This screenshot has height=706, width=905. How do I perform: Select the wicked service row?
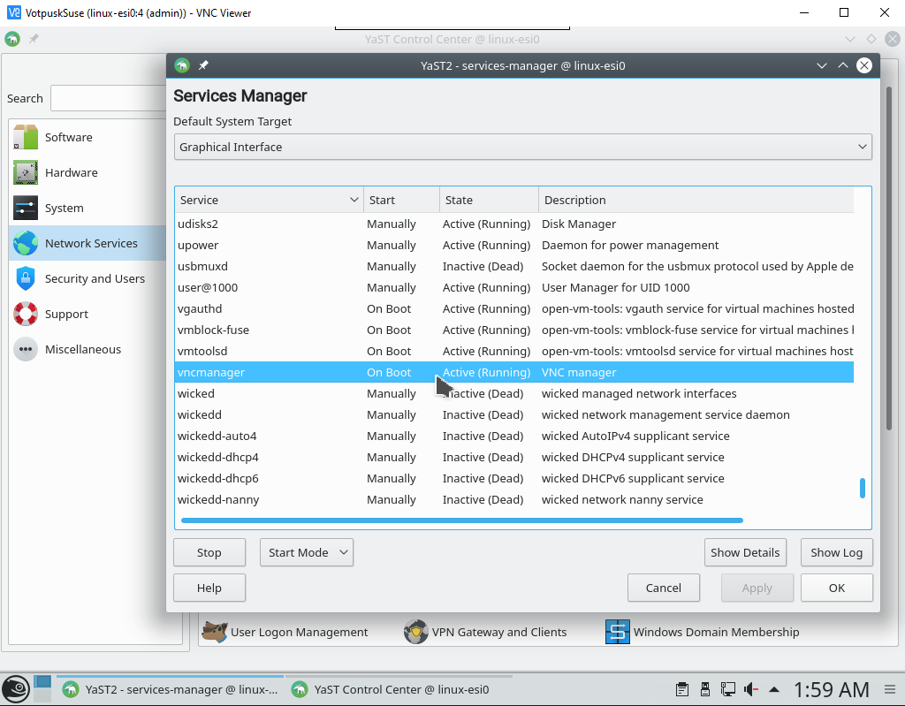(x=514, y=394)
